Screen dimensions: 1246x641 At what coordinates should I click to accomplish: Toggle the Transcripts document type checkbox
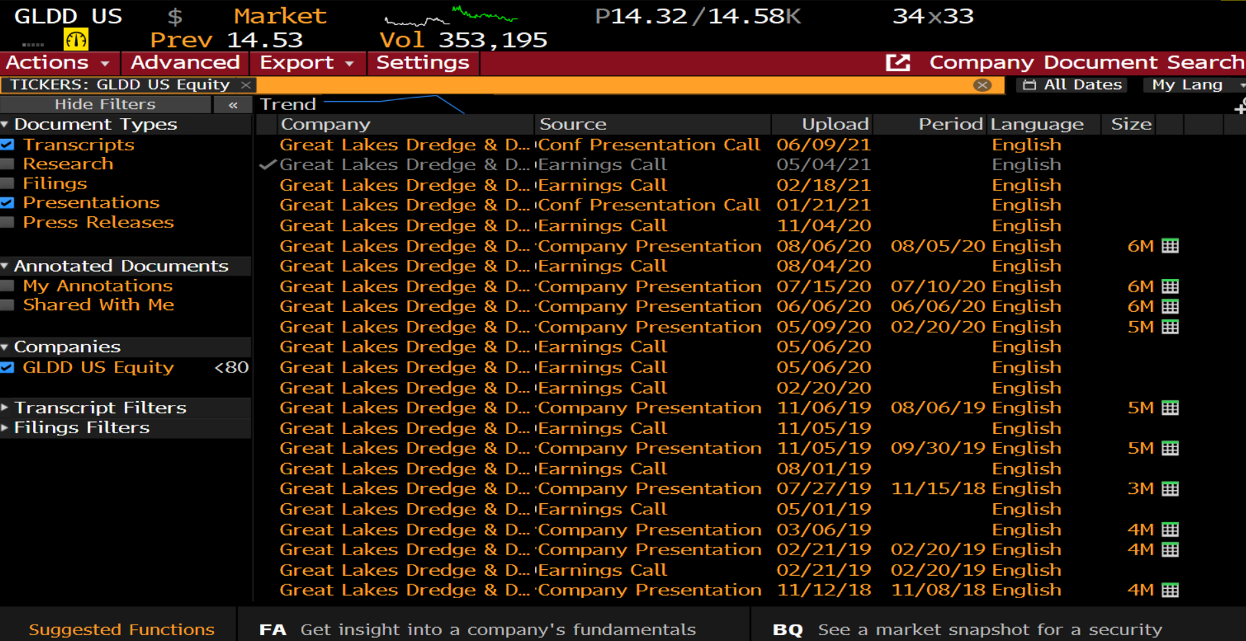(7, 144)
